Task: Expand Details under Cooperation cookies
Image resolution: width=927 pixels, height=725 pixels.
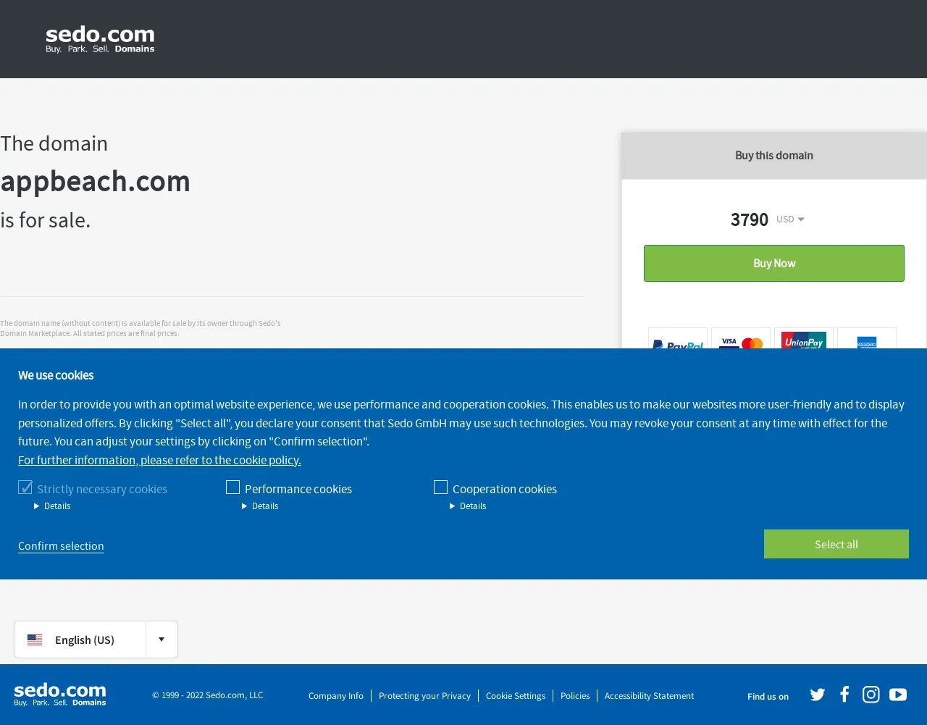Action: pos(468,506)
